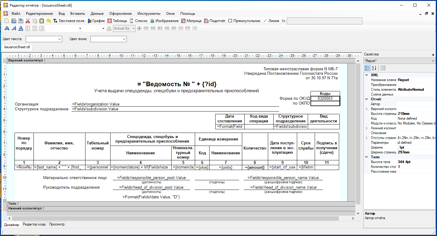437x236 pixels.
Task: Insert a Таблица element
Action: [117, 21]
